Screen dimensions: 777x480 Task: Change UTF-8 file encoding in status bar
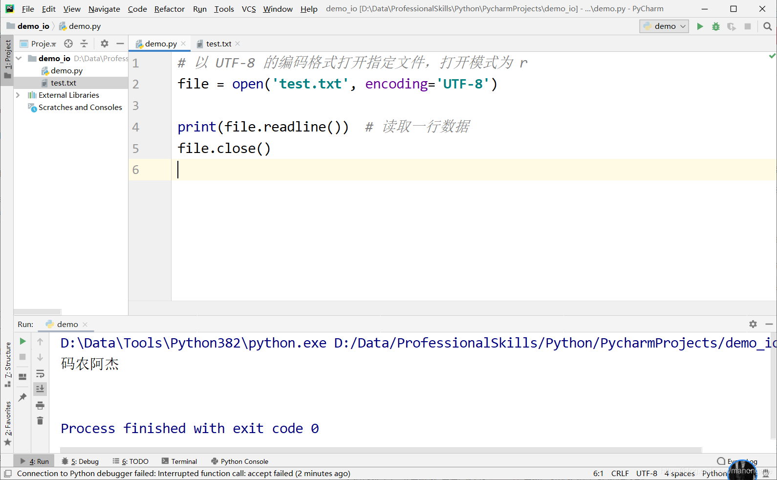click(647, 473)
